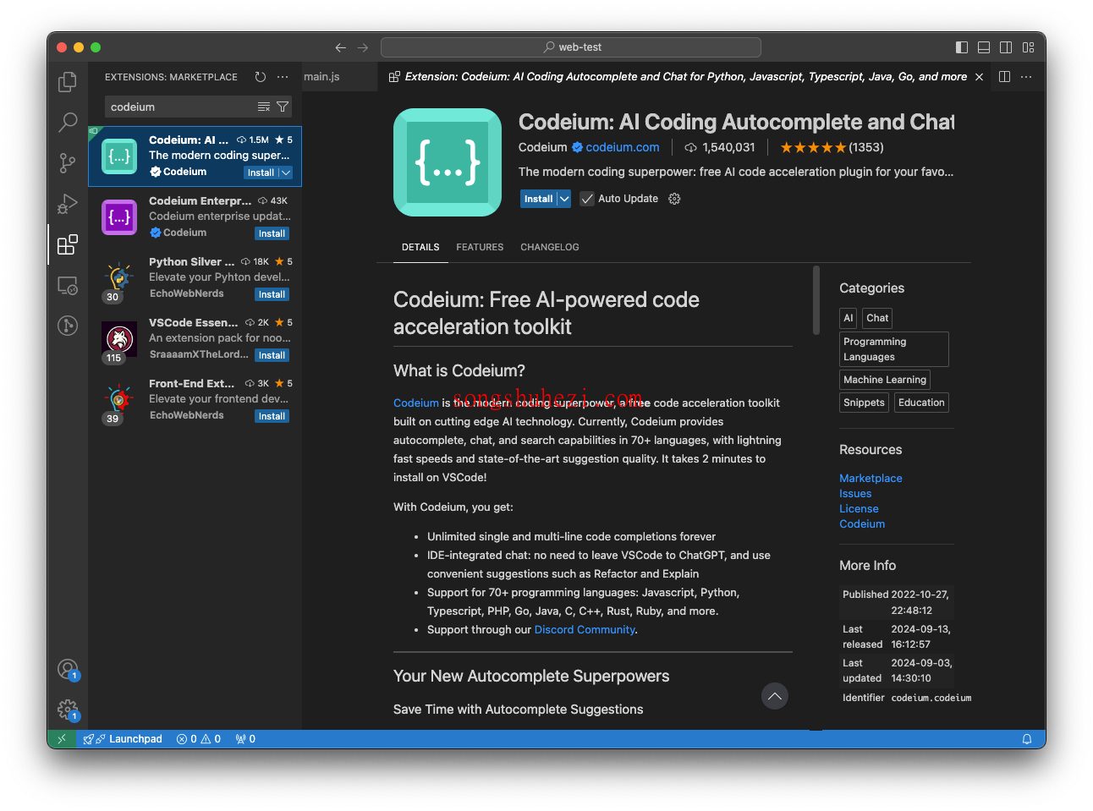Screen dimensions: 1093x811
Task: Open extensions view more actions menu
Action: [283, 77]
